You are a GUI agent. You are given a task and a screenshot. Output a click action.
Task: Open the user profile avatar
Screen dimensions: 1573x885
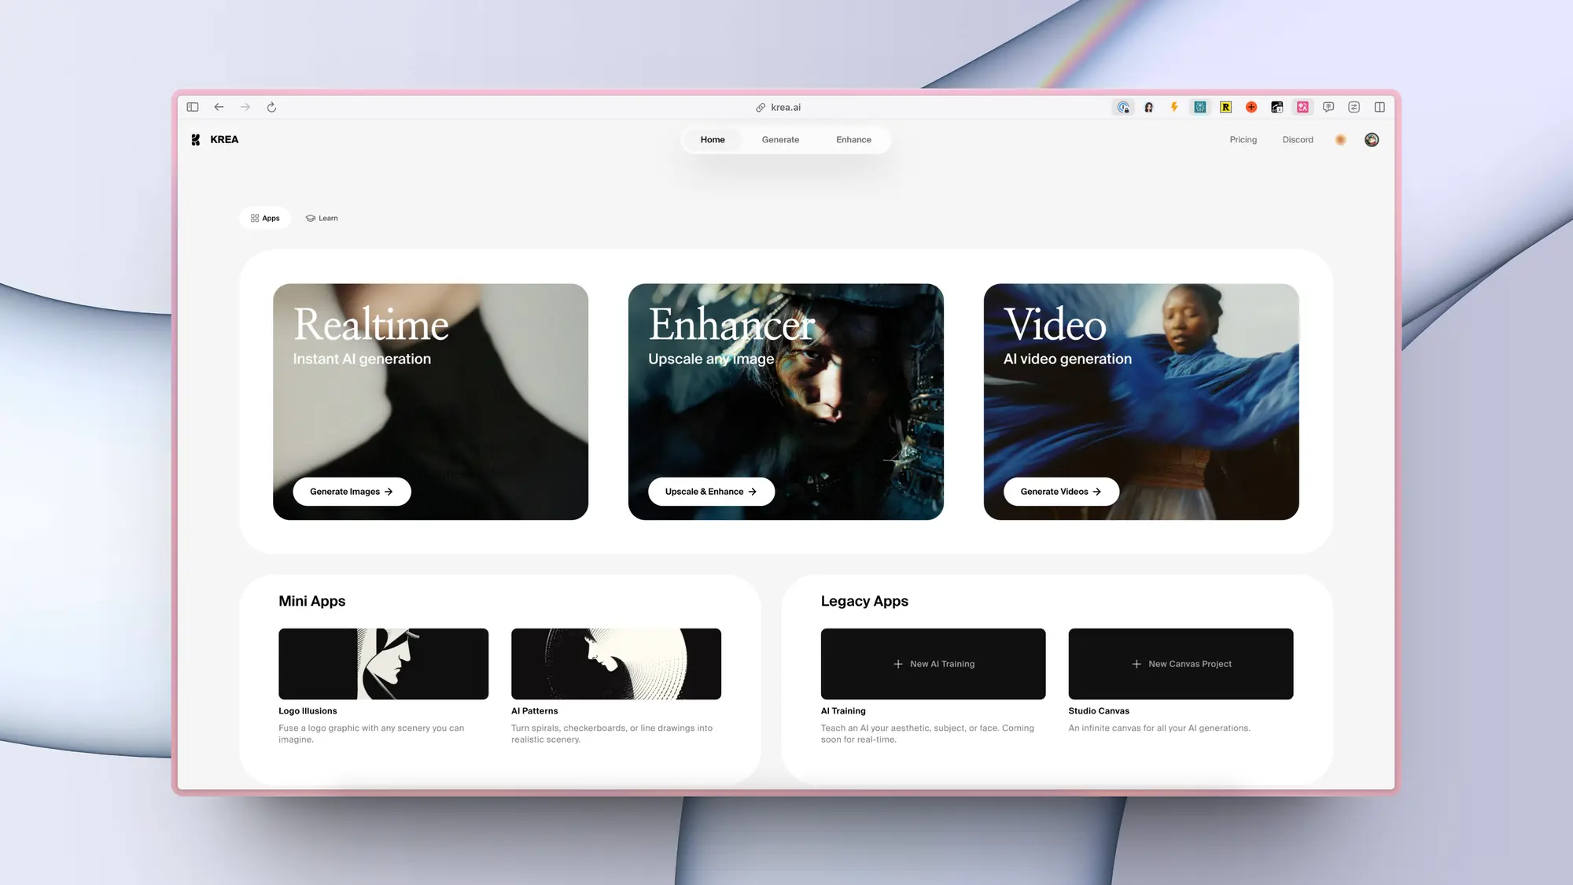[1372, 139]
